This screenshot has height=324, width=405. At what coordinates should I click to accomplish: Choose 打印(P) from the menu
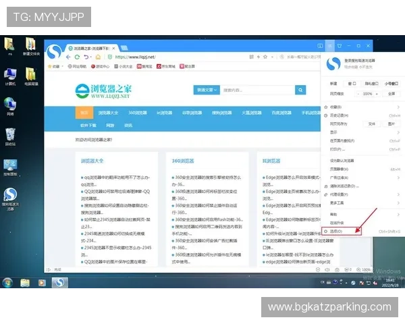coord(362,149)
